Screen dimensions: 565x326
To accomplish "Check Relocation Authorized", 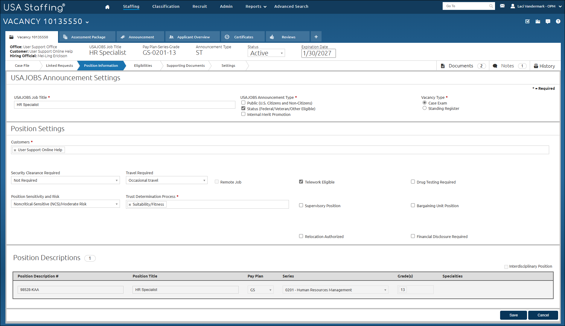I will click(301, 236).
